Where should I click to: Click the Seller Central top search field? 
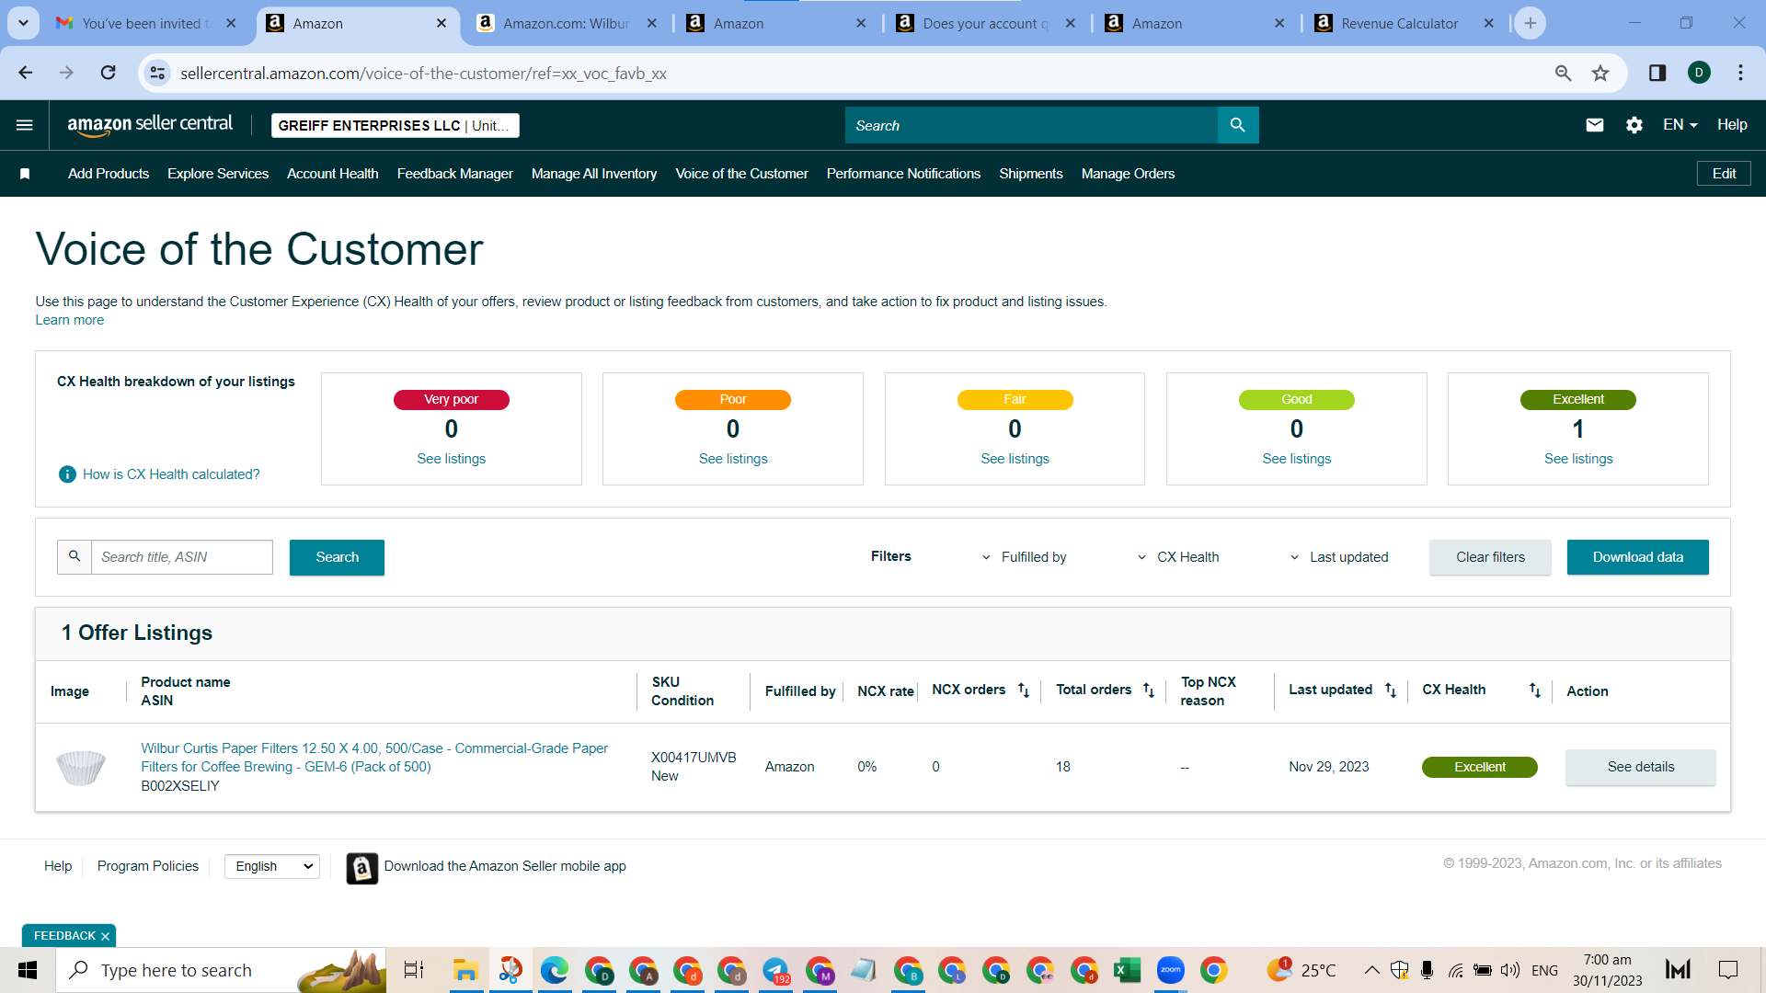pyautogui.click(x=1031, y=125)
